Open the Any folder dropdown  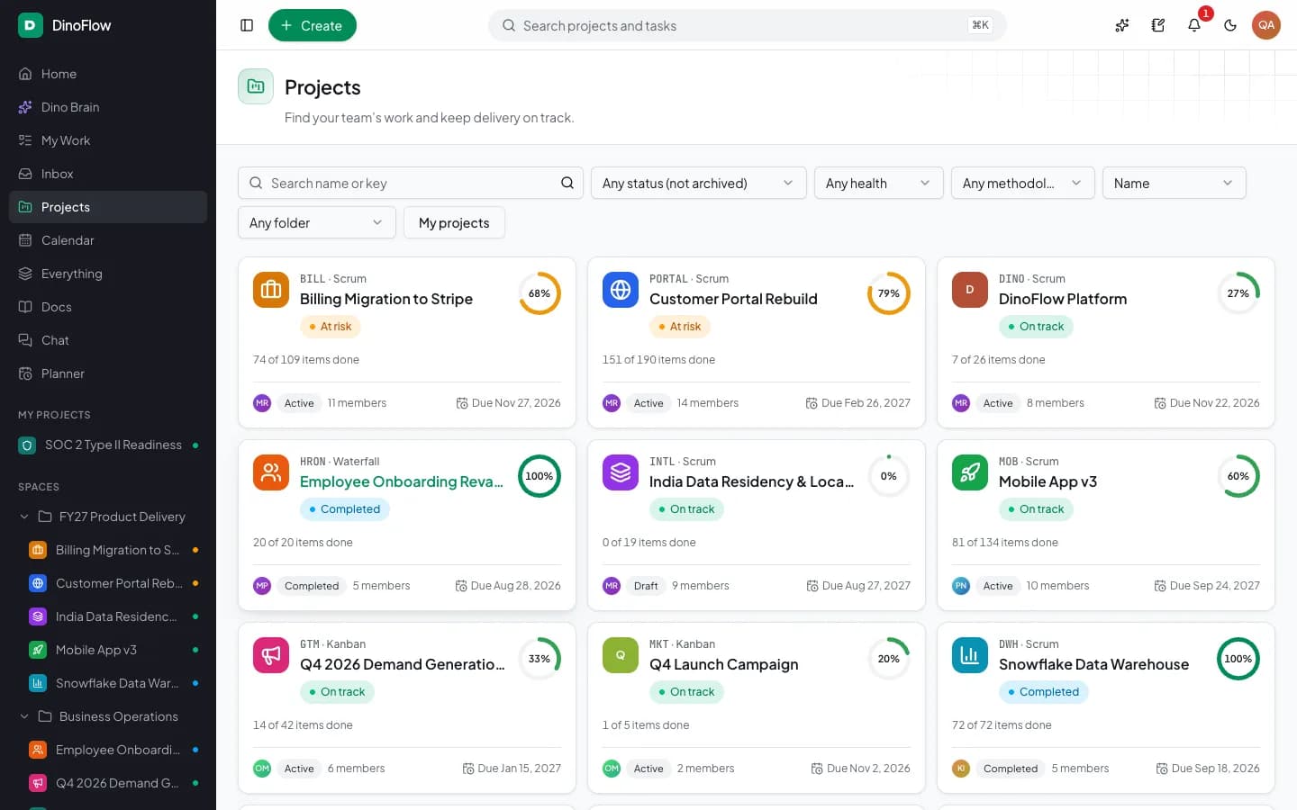pyautogui.click(x=316, y=222)
